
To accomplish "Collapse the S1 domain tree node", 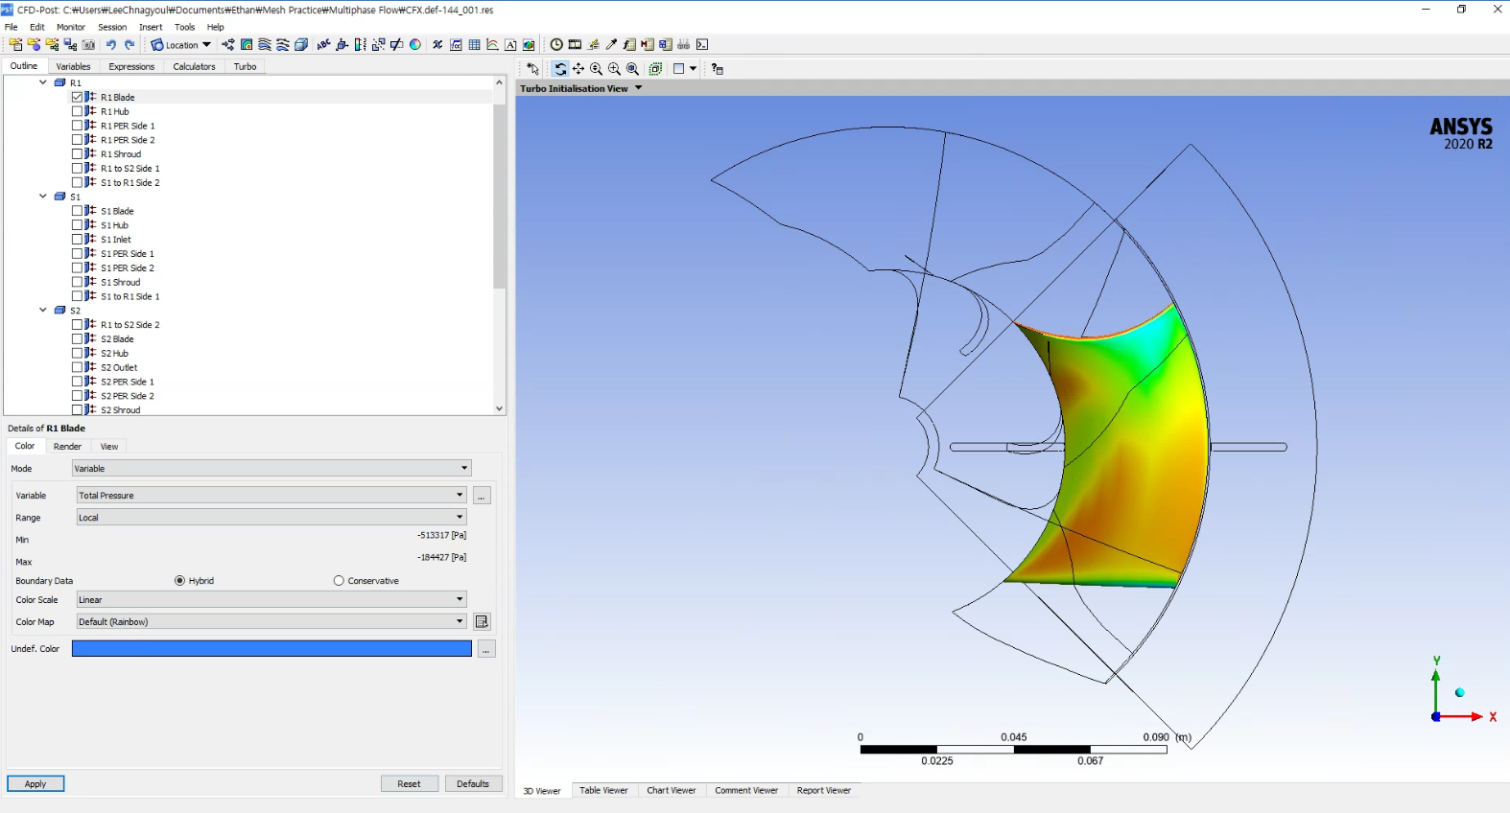I will coord(43,197).
